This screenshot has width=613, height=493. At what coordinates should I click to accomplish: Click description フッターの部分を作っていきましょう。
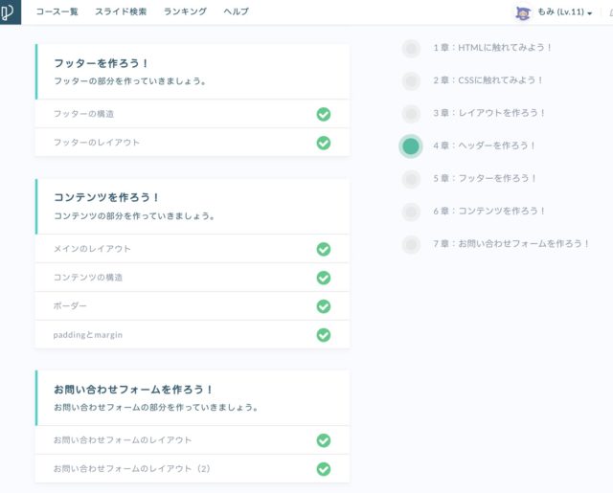click(x=130, y=81)
